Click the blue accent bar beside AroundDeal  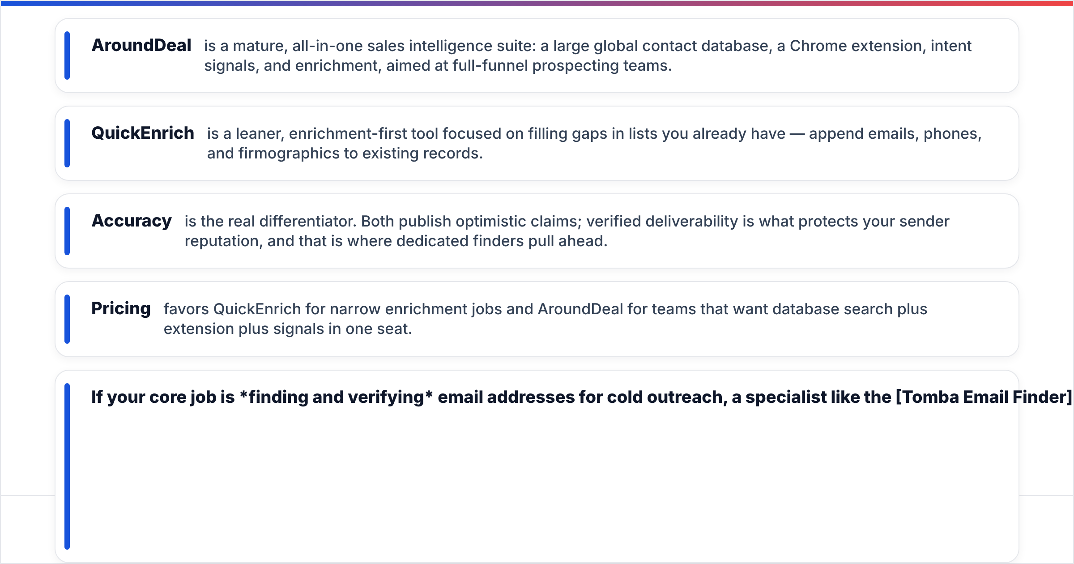tap(67, 56)
